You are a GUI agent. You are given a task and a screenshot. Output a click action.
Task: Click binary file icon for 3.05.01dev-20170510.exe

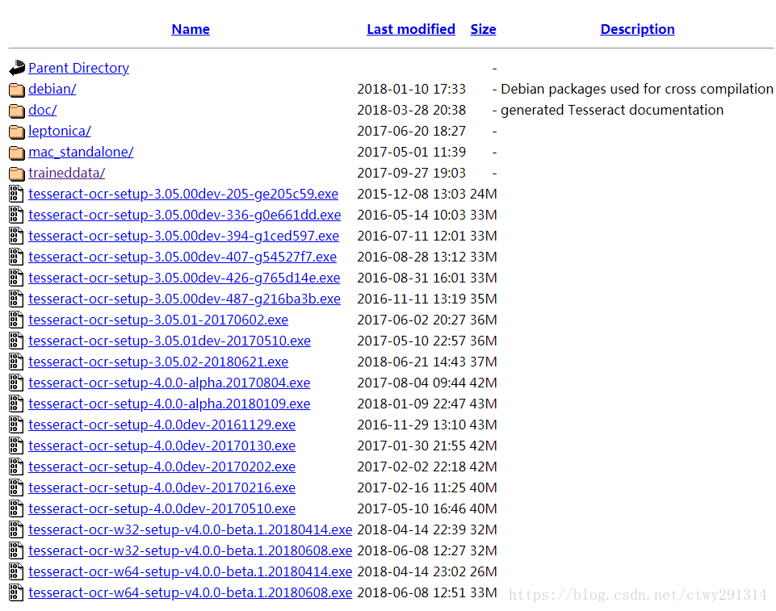[x=16, y=341]
